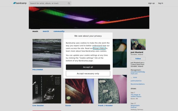Open the POLLYANNA album cover
Screen dimensions: 178x111
pos(47,53)
